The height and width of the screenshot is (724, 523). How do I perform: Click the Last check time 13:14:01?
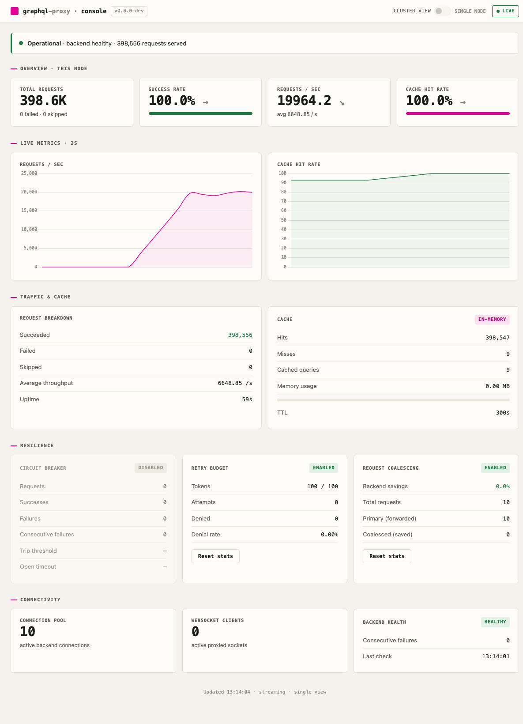tap(496, 656)
